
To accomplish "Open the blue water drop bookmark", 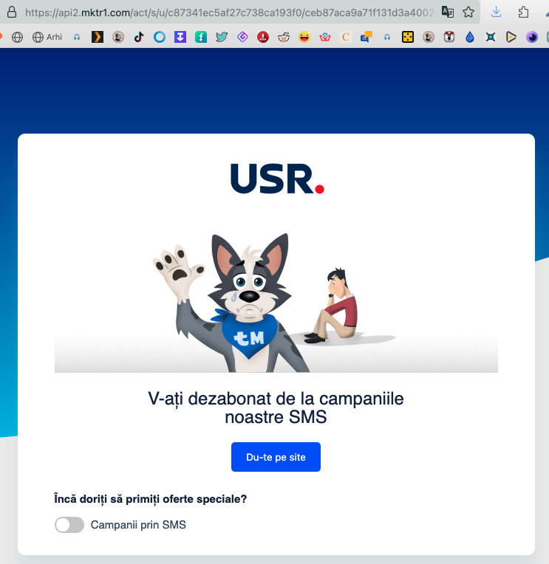I will [x=470, y=37].
